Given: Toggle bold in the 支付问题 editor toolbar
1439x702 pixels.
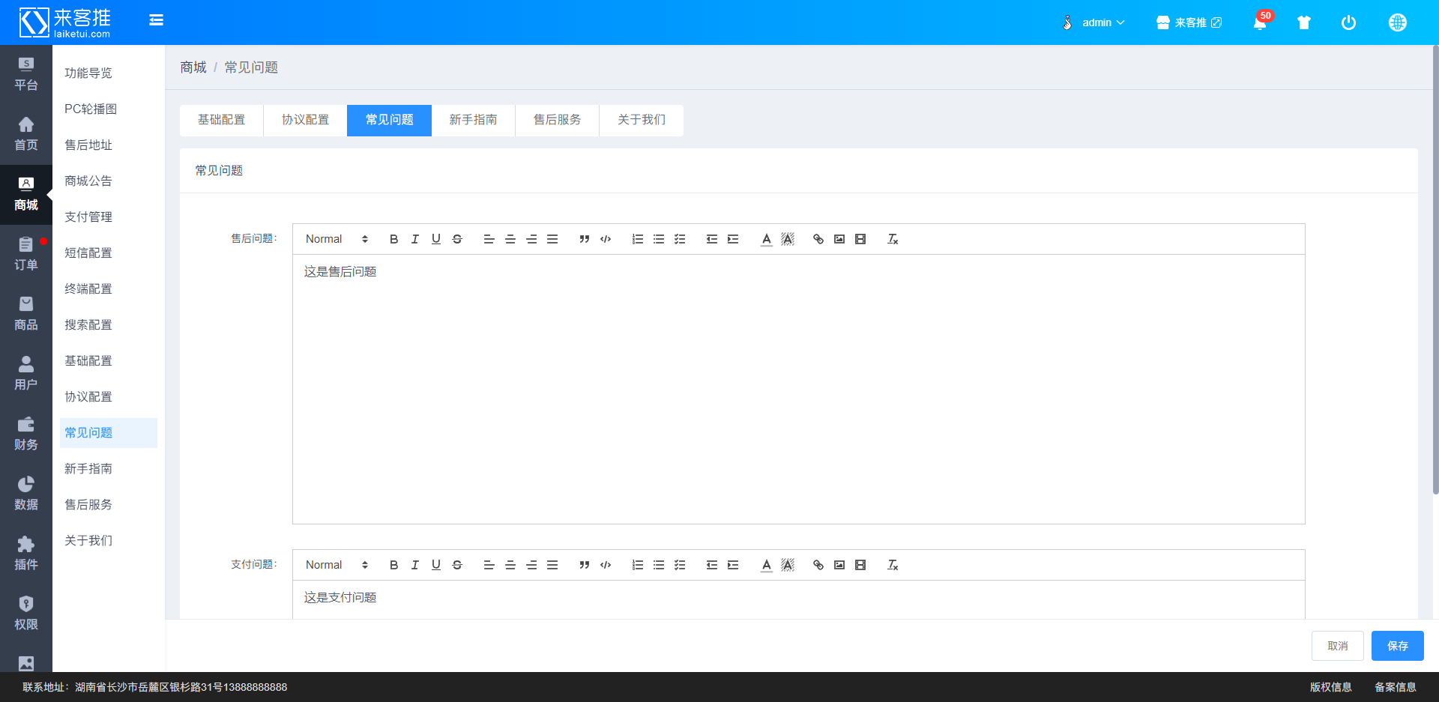Looking at the screenshot, I should tap(393, 565).
